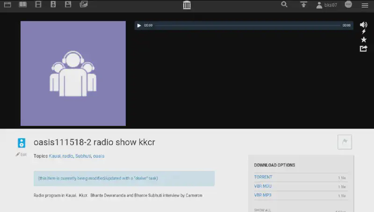This screenshot has height=212, width=374.
Task: Open the Kauai topic link
Action: tap(55, 156)
